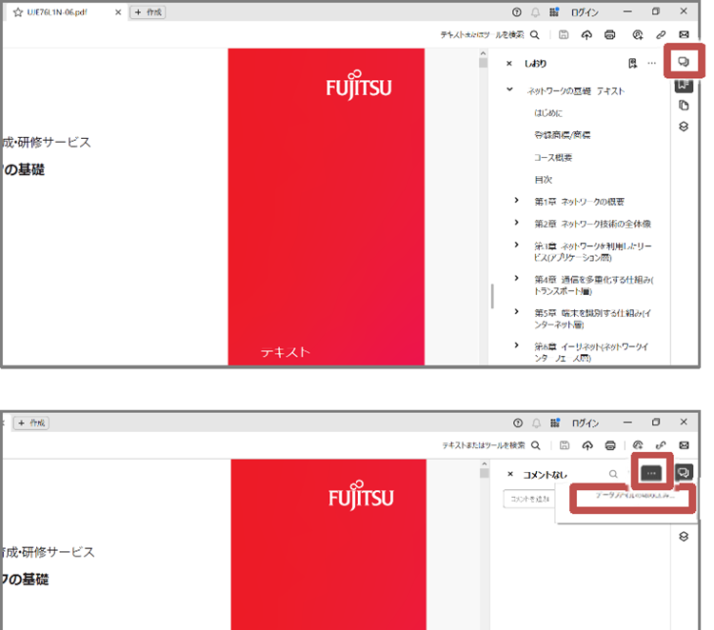Image resolution: width=714 pixels, height=630 pixels.
Task: Click email envelope icon in the コメントなし window
Action: 684,445
